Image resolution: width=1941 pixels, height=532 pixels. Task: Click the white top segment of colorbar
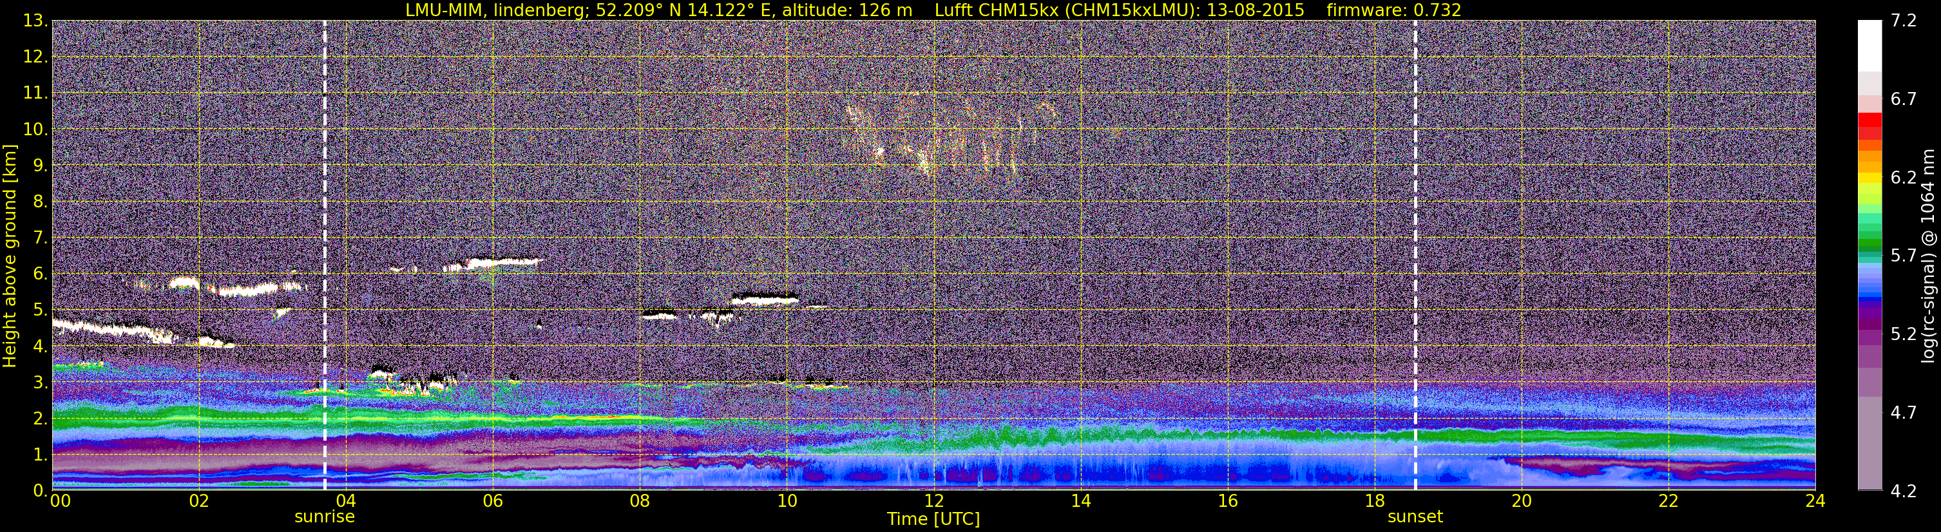click(1869, 45)
